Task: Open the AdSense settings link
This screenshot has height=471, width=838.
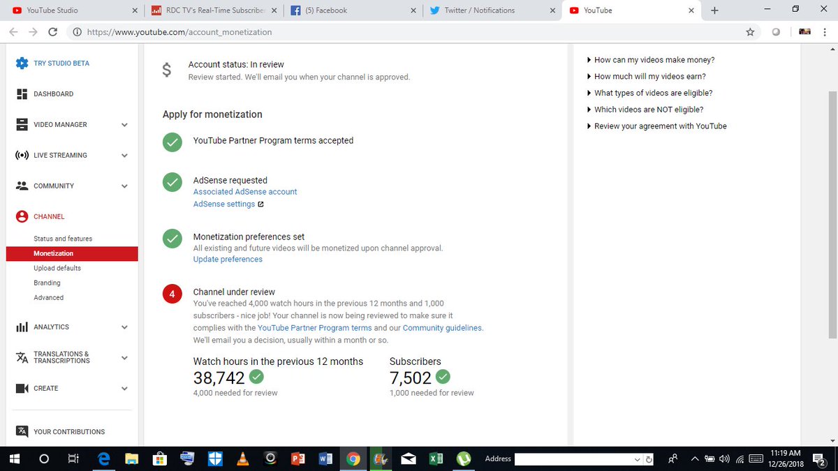Action: click(224, 204)
